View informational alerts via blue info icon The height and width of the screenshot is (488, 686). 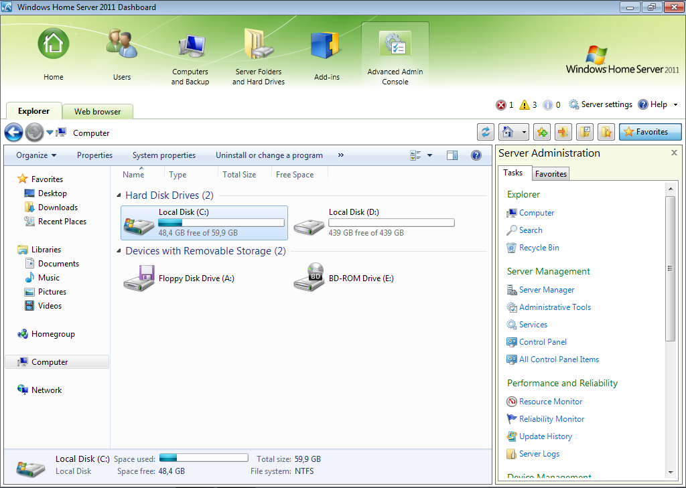(x=548, y=105)
